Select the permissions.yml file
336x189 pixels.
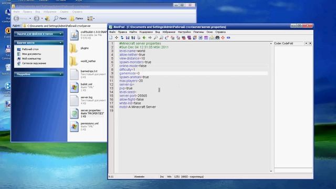point(84,127)
